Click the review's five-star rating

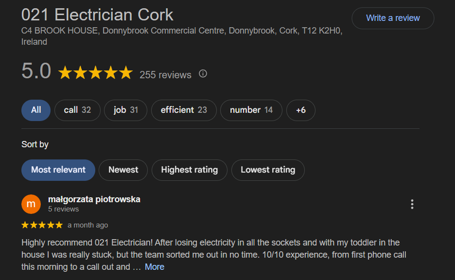pos(42,225)
